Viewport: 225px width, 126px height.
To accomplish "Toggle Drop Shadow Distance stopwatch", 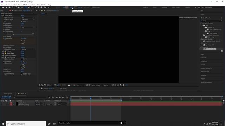I will (x=5, y=70).
